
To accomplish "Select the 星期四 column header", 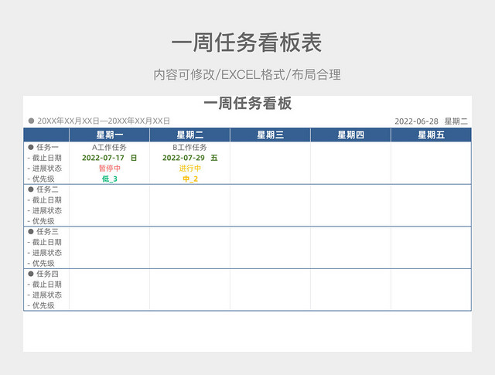I will pyautogui.click(x=350, y=135).
